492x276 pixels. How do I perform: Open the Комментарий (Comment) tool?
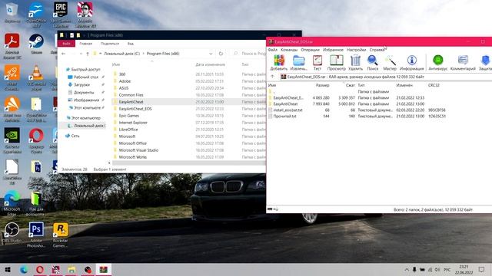pos(463,62)
